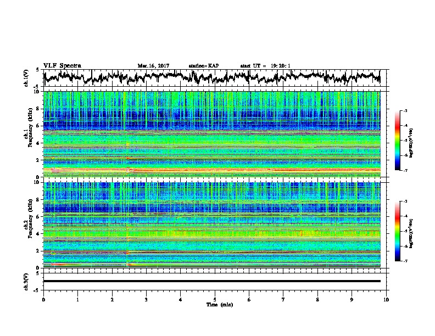This screenshot has height=336, width=435.
Task: Click the ch.2 spectrogram color bar
Action: coord(398,231)
